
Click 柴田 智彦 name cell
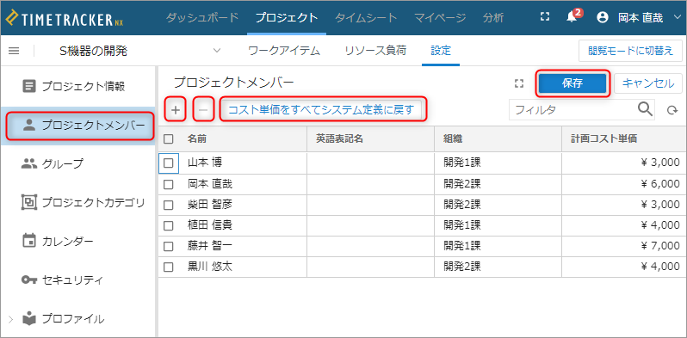pos(210,205)
